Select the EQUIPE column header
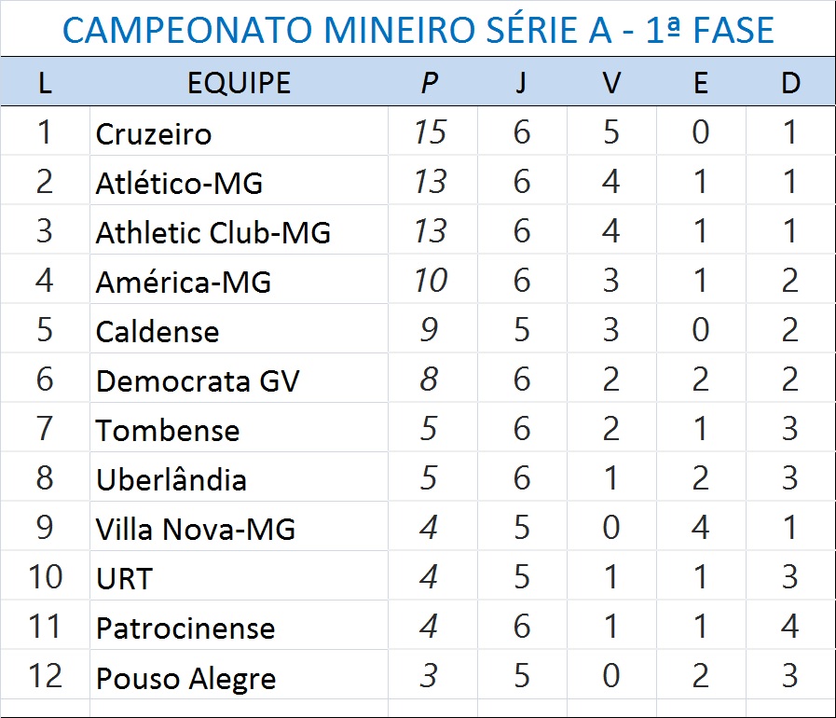836x718 pixels. tap(239, 83)
